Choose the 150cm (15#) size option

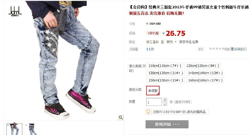[x=165, y=80]
